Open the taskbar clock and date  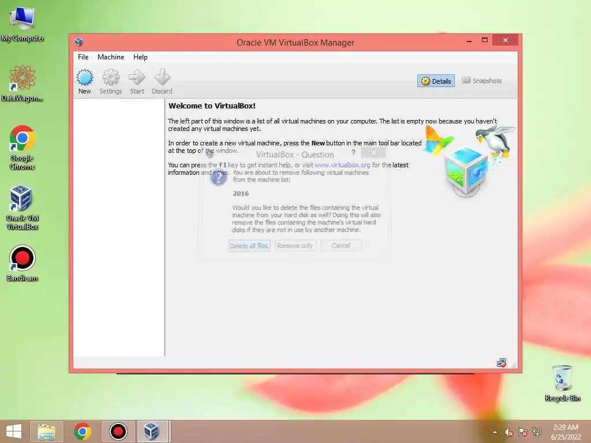click(x=566, y=432)
